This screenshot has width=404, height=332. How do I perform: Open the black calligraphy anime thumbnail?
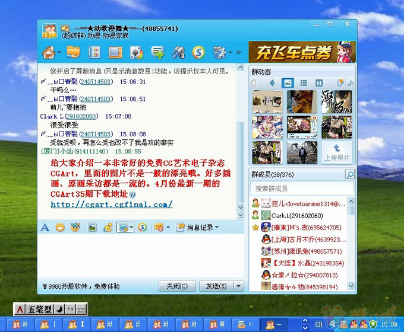coord(336,101)
